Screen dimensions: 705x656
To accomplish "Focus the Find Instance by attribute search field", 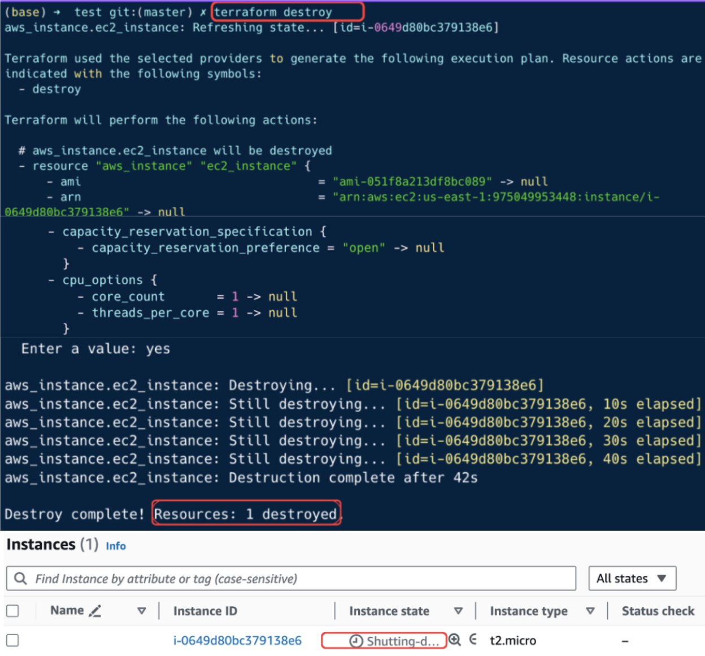I will (x=291, y=578).
